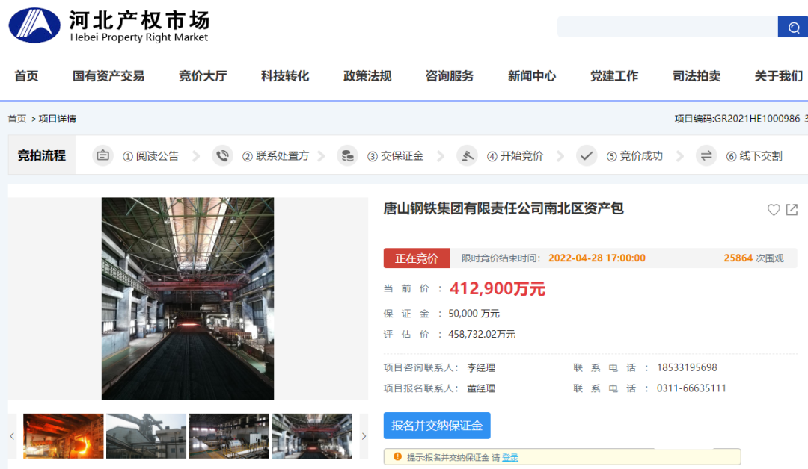The height and width of the screenshot is (469, 808).
Task: Show next thumbnails with right arrow
Action: (x=364, y=436)
